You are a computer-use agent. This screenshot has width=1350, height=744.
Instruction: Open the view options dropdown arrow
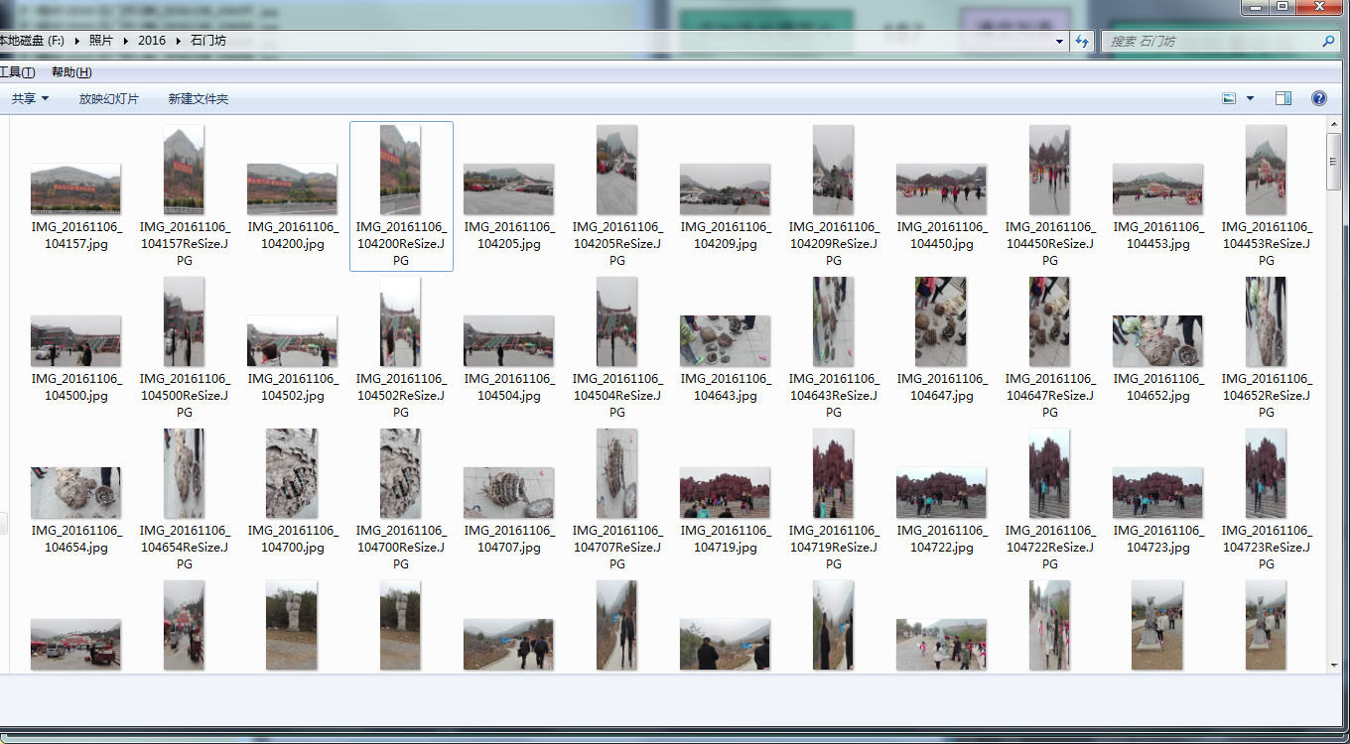tap(1250, 98)
